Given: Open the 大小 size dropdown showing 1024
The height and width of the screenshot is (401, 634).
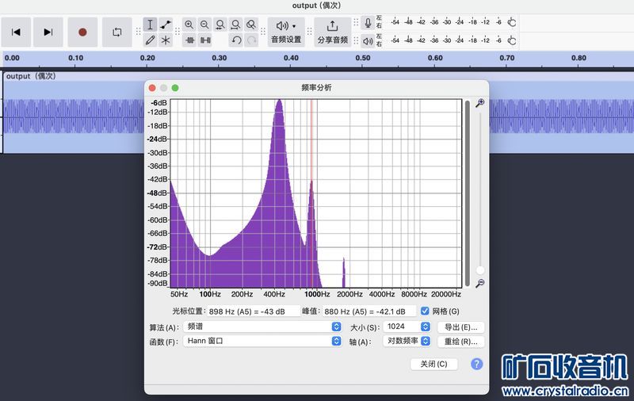Looking at the screenshot, I should click(x=407, y=327).
